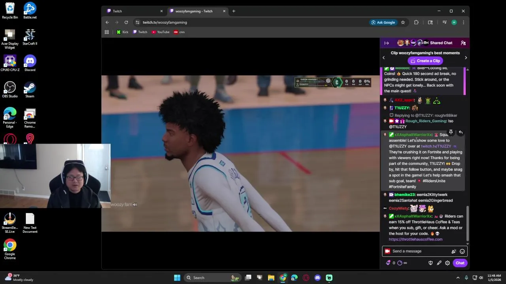Click the username CozyMisty in chat
The height and width of the screenshot is (284, 506).
(x=398, y=208)
